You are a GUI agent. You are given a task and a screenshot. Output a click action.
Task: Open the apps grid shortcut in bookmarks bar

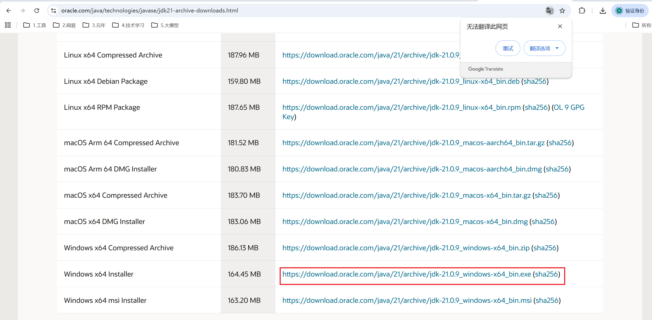point(8,25)
